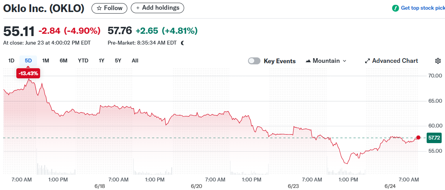Viewport: 445px width, 190px height.
Task: Open chart settings gear icon
Action: 438,61
